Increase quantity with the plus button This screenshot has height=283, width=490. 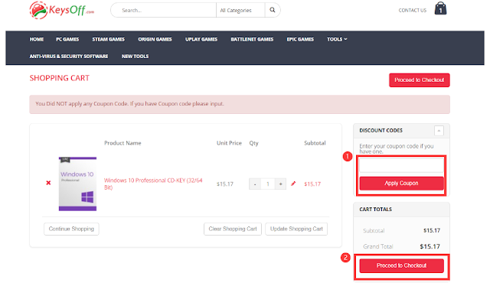[281, 184]
